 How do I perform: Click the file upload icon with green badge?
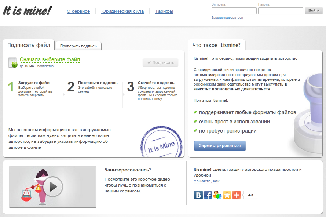(x=13, y=62)
